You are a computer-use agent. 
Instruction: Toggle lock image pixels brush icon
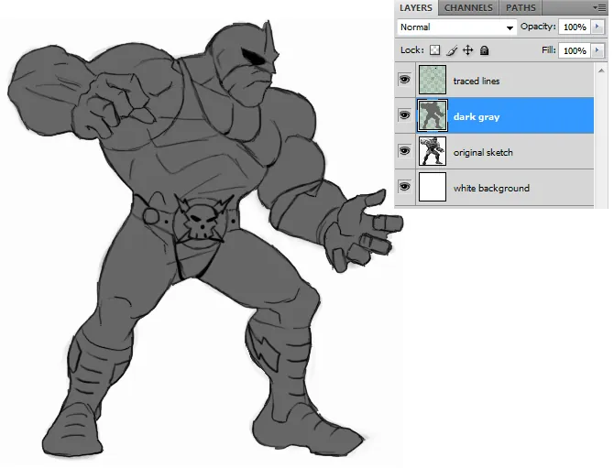(x=452, y=50)
